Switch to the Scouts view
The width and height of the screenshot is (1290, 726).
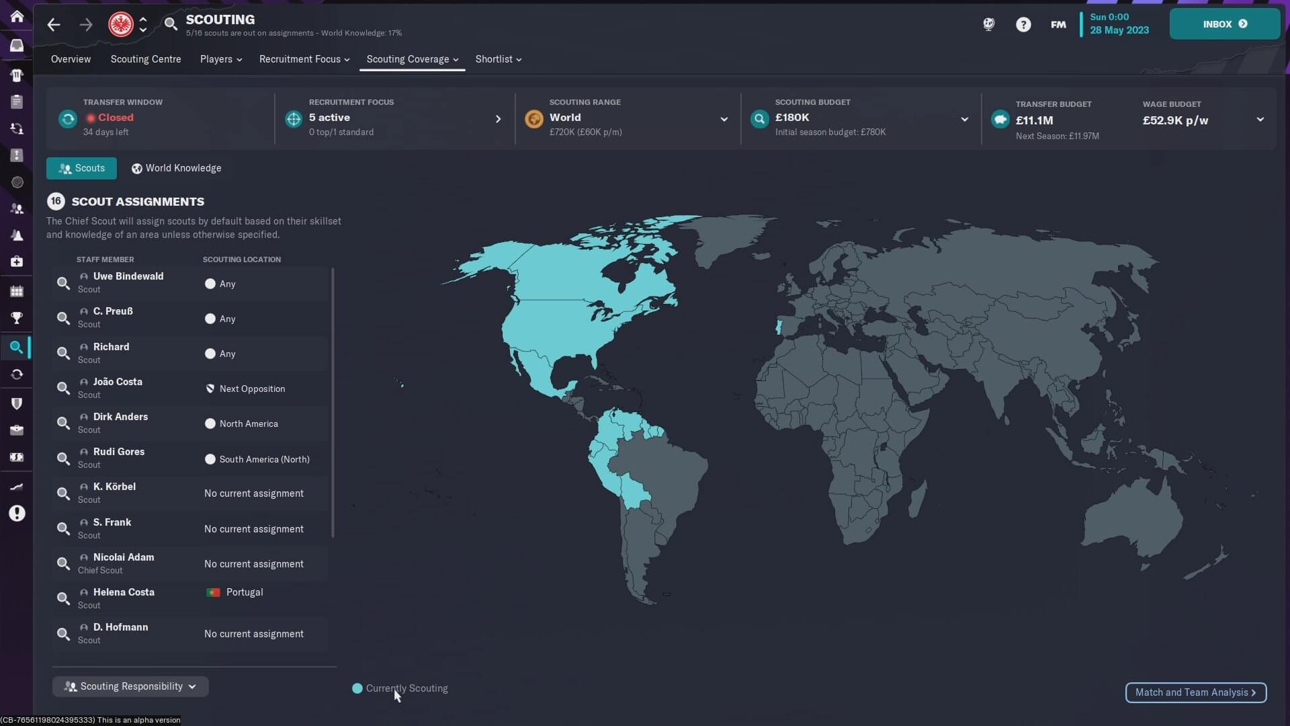pos(81,168)
